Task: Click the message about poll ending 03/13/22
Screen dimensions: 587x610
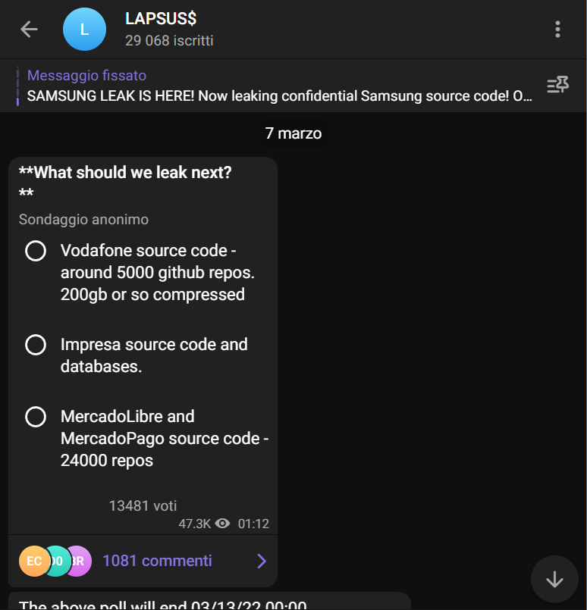Action: coord(162,605)
